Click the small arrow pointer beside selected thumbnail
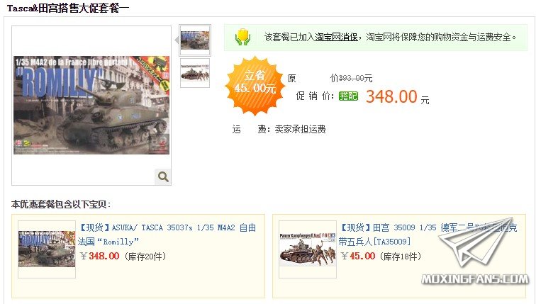This screenshot has height=304, width=536. coord(177,40)
